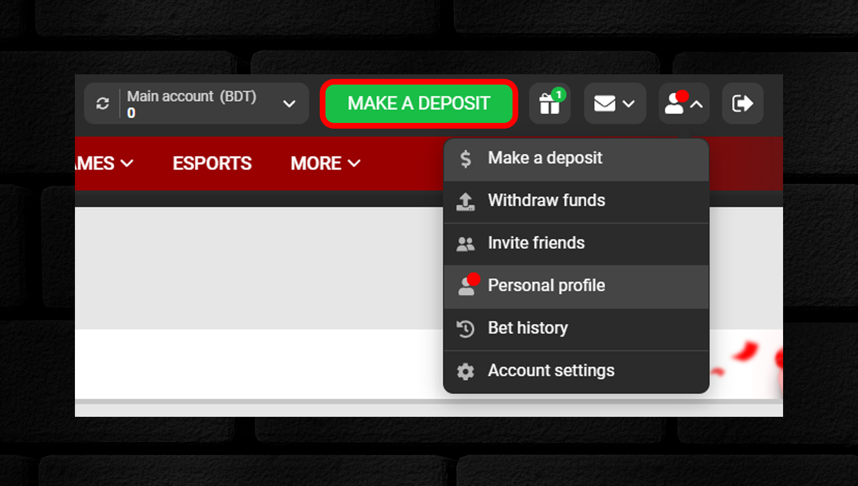
Task: Click the dollar sign deposit icon
Action: point(466,158)
